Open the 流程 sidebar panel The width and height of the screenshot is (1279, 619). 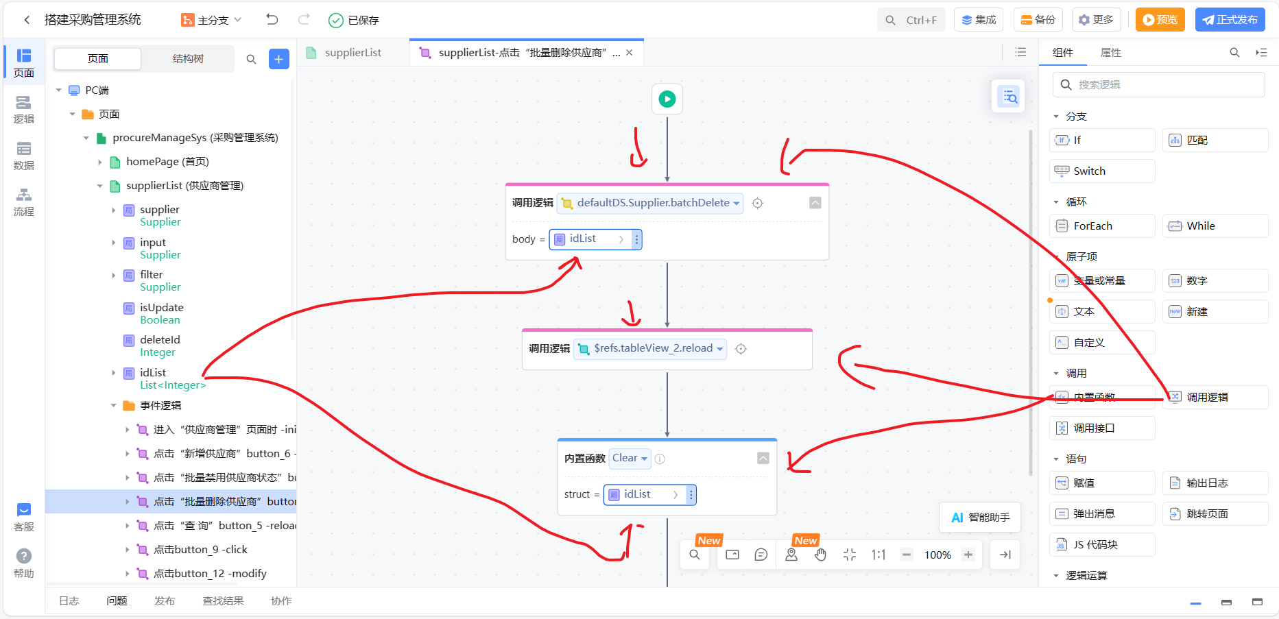pos(23,202)
